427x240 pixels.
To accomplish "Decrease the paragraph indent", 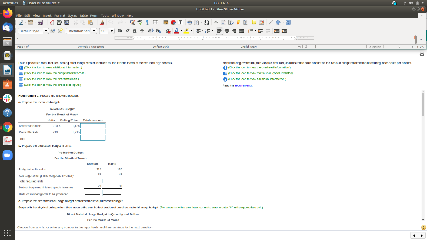I will pos(284,31).
